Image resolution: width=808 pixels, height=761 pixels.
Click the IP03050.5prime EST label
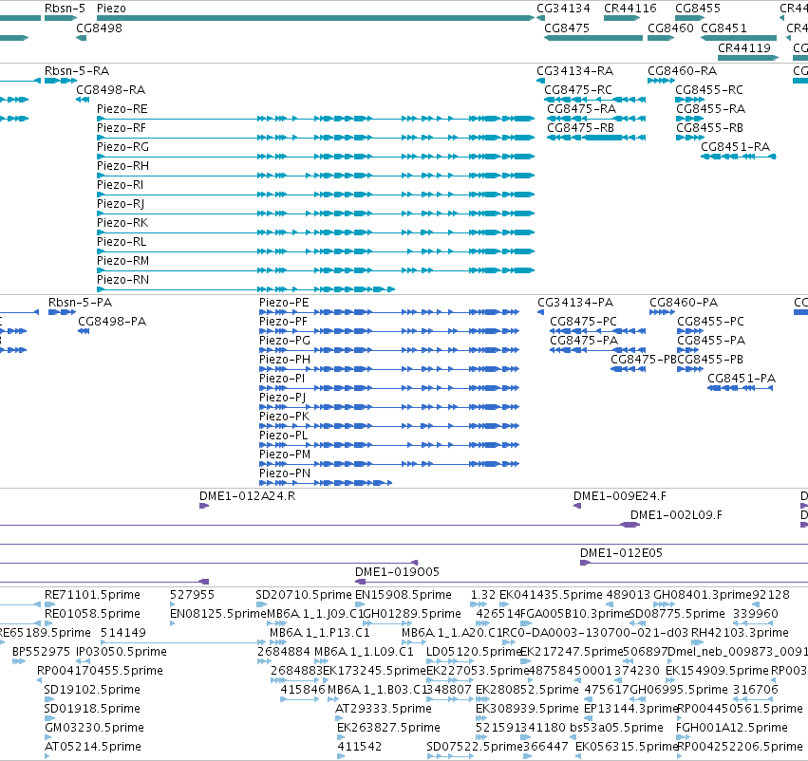pyautogui.click(x=122, y=653)
